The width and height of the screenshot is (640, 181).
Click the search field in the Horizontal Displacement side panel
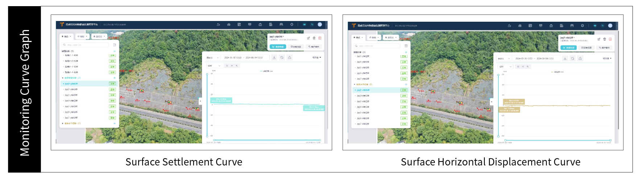coord(377,46)
